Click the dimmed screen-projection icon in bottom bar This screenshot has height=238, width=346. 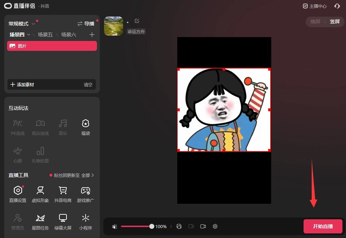[x=191, y=226]
